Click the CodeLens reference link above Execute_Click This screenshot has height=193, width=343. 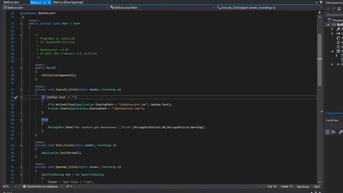coord(40,87)
